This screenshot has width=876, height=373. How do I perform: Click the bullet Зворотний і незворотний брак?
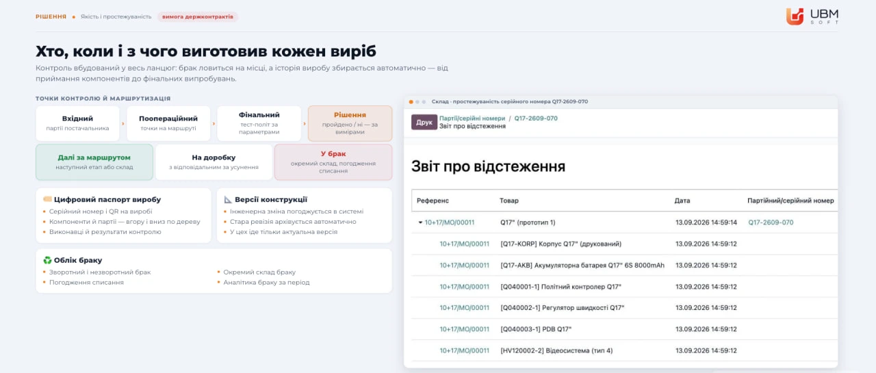100,272
